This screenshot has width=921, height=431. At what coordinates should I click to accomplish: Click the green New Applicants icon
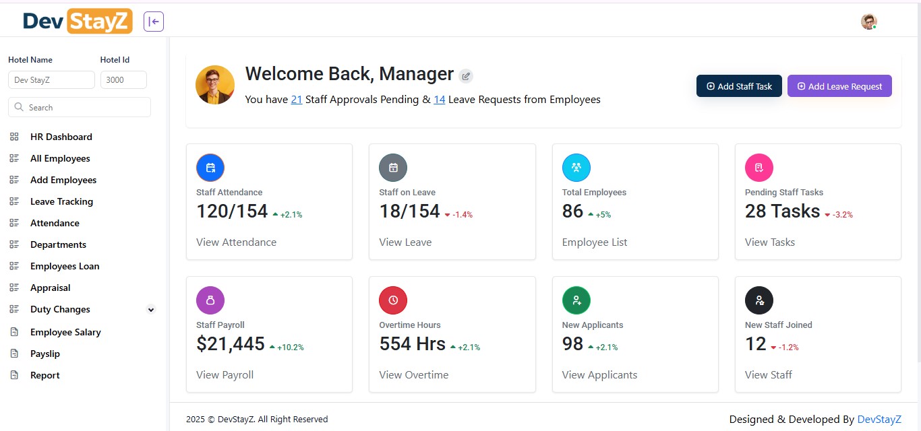coord(576,300)
